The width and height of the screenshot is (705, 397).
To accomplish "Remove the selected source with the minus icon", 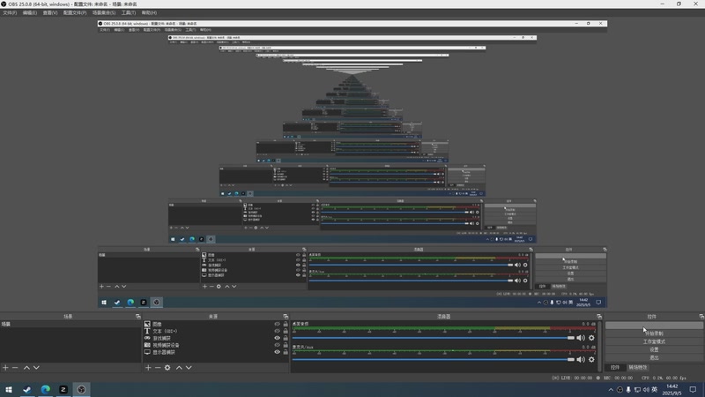I will (158, 368).
